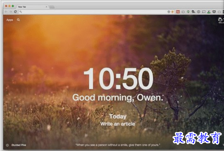Image resolution: width=224 pixels, height=151 pixels.
Task: Open the Apps link on the new tab page
Action: pyautogui.click(x=10, y=20)
